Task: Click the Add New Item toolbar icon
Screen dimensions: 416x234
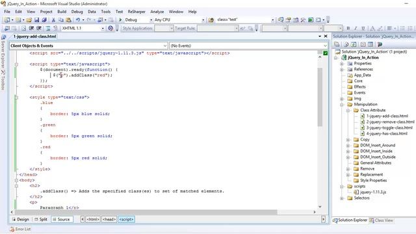Action: (x=18, y=20)
